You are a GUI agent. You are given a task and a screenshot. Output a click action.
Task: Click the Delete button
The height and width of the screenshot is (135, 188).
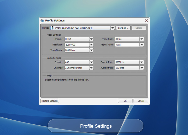[139, 28]
